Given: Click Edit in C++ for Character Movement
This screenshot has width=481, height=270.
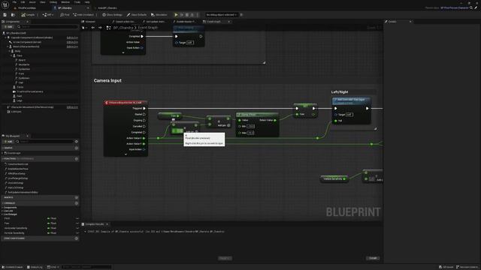Looking at the screenshot, I should (72, 107).
